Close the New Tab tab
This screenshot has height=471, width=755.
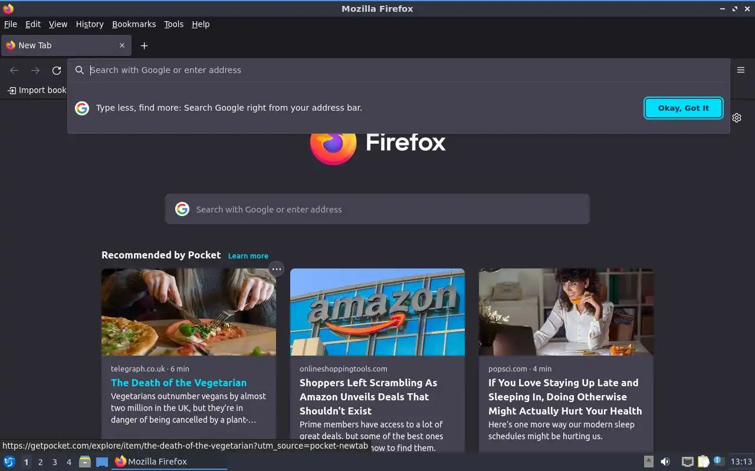tap(122, 45)
